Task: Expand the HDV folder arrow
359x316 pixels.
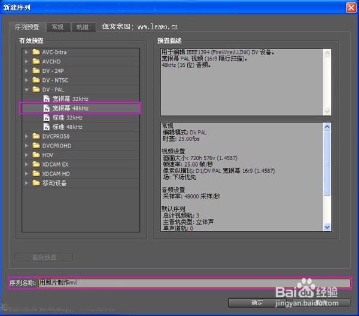Action: (x=26, y=155)
